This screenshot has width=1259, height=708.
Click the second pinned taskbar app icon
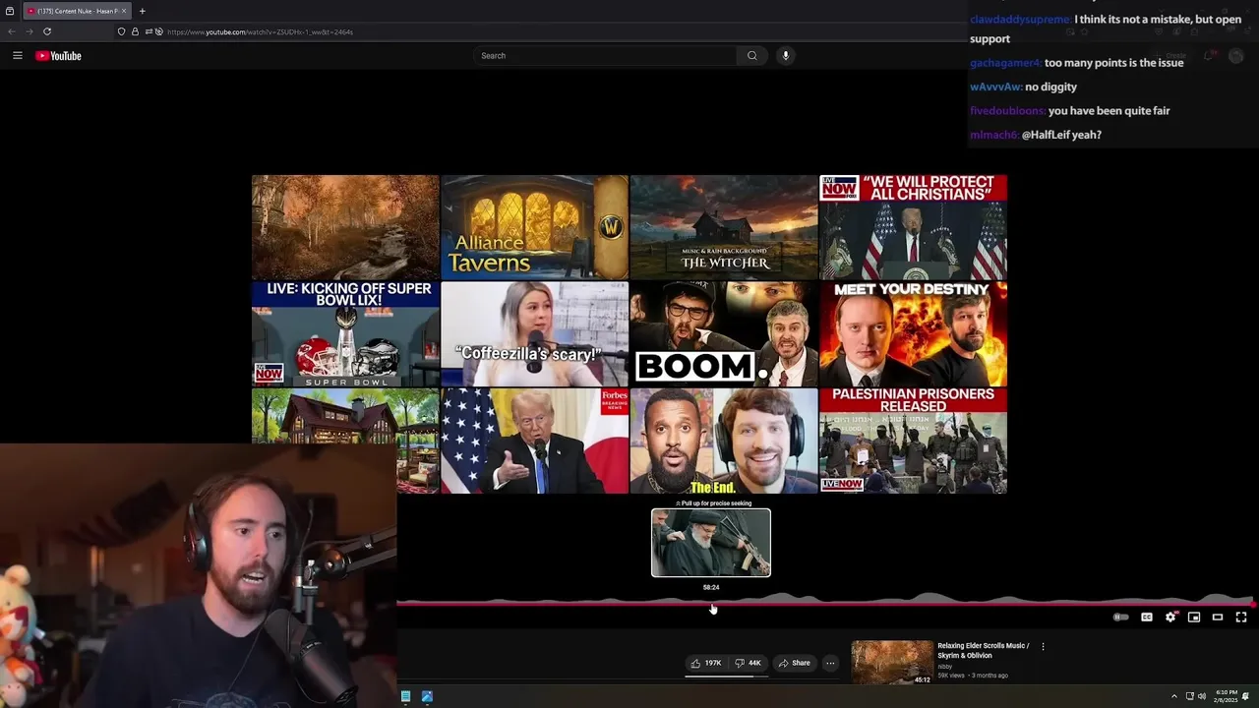427,696
